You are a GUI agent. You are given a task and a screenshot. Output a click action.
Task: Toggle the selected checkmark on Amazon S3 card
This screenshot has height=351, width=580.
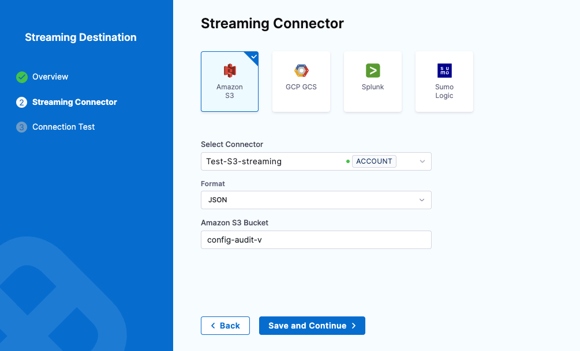253,57
